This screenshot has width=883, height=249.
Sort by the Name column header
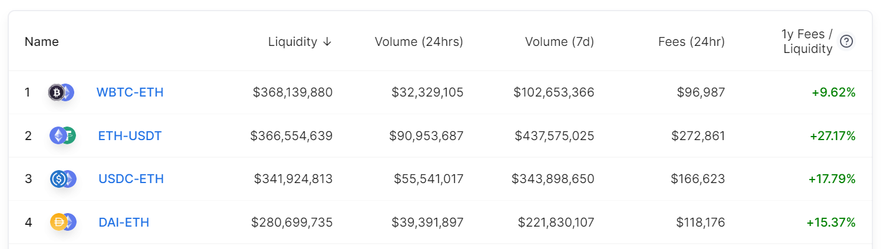point(42,42)
